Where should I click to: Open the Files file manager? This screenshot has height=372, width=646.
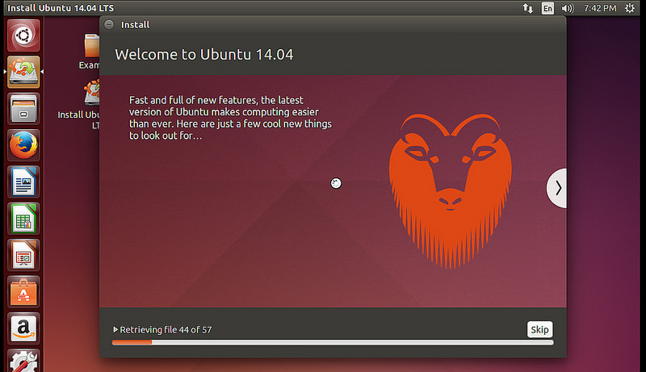(24, 109)
